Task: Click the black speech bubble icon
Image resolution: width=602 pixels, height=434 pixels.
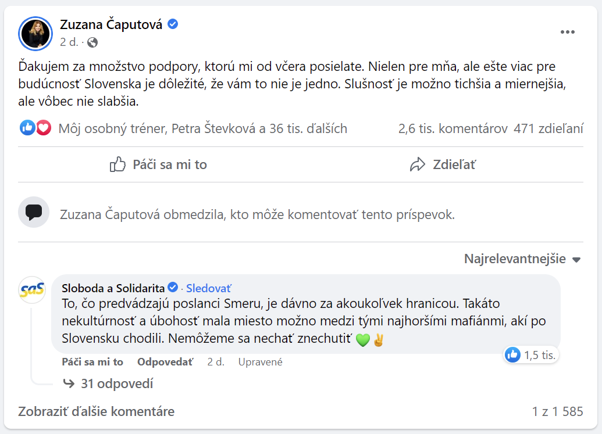Action: (33, 212)
